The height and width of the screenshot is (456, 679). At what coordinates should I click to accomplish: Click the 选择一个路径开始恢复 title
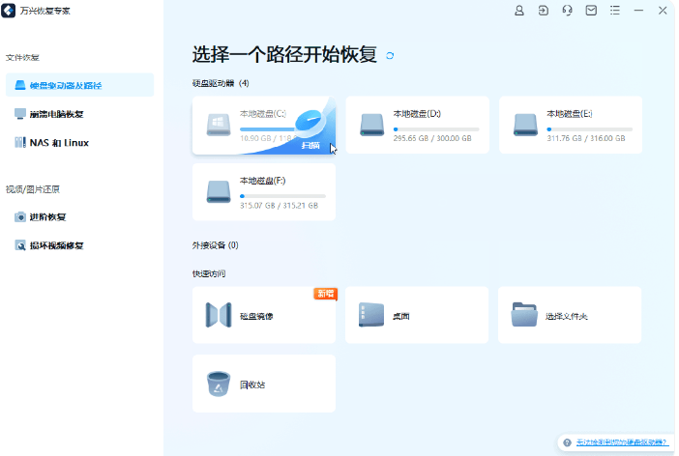click(x=284, y=54)
